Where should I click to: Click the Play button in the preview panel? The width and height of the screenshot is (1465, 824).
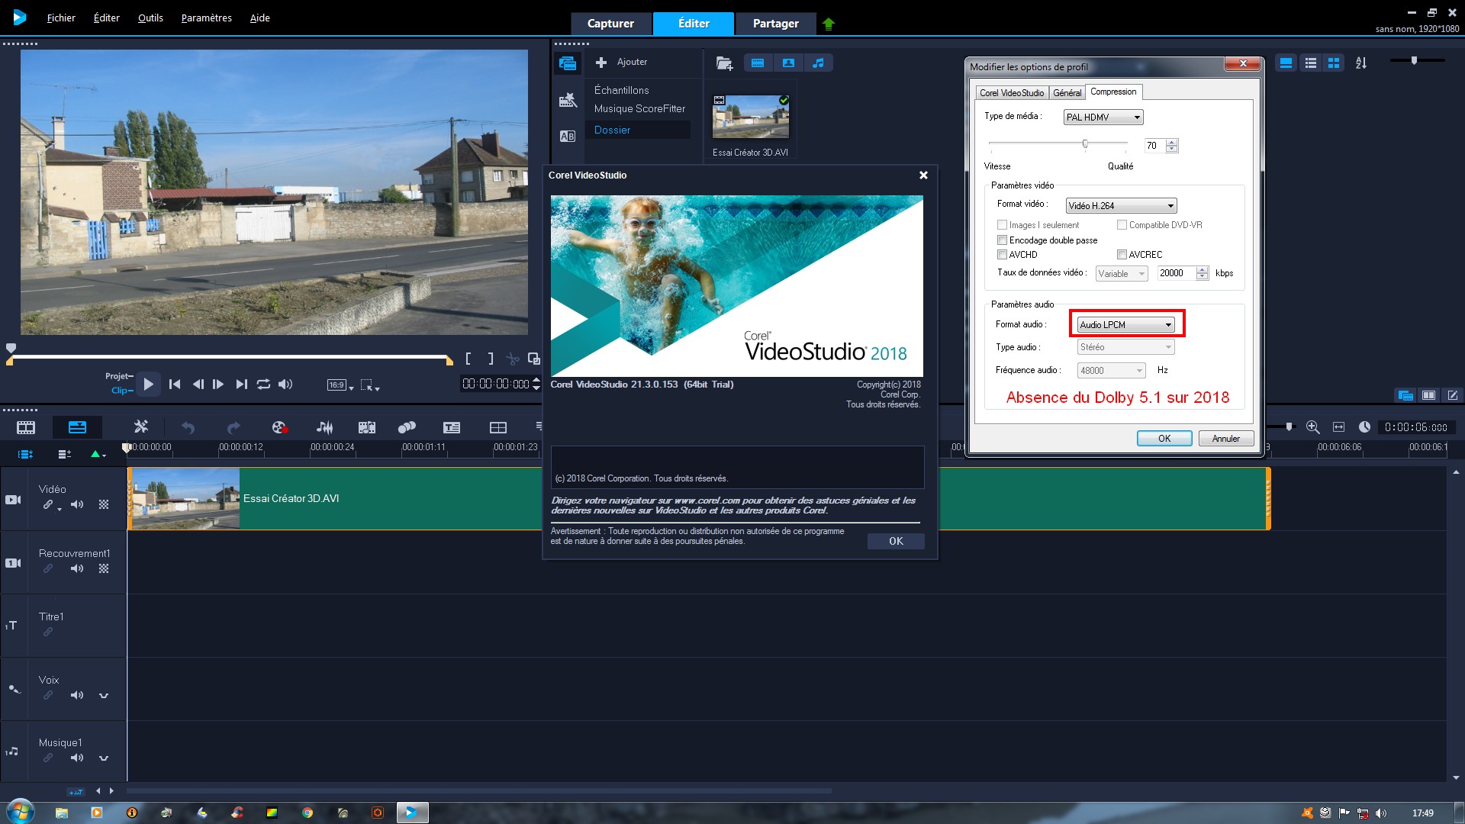(x=149, y=384)
